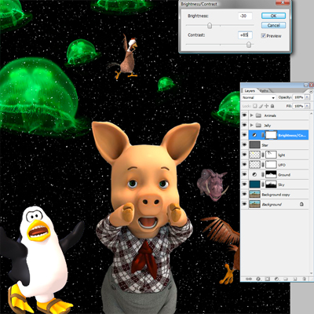Screen dimensions: 314x314
Task: Hide the Ground layer
Action: click(244, 174)
